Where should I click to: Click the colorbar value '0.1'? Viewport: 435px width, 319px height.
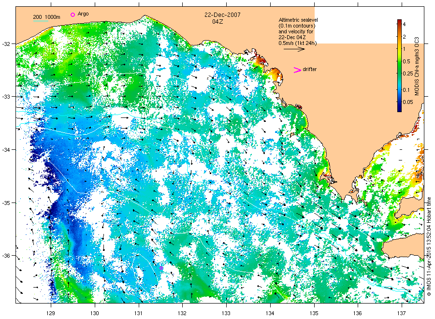[406, 90]
